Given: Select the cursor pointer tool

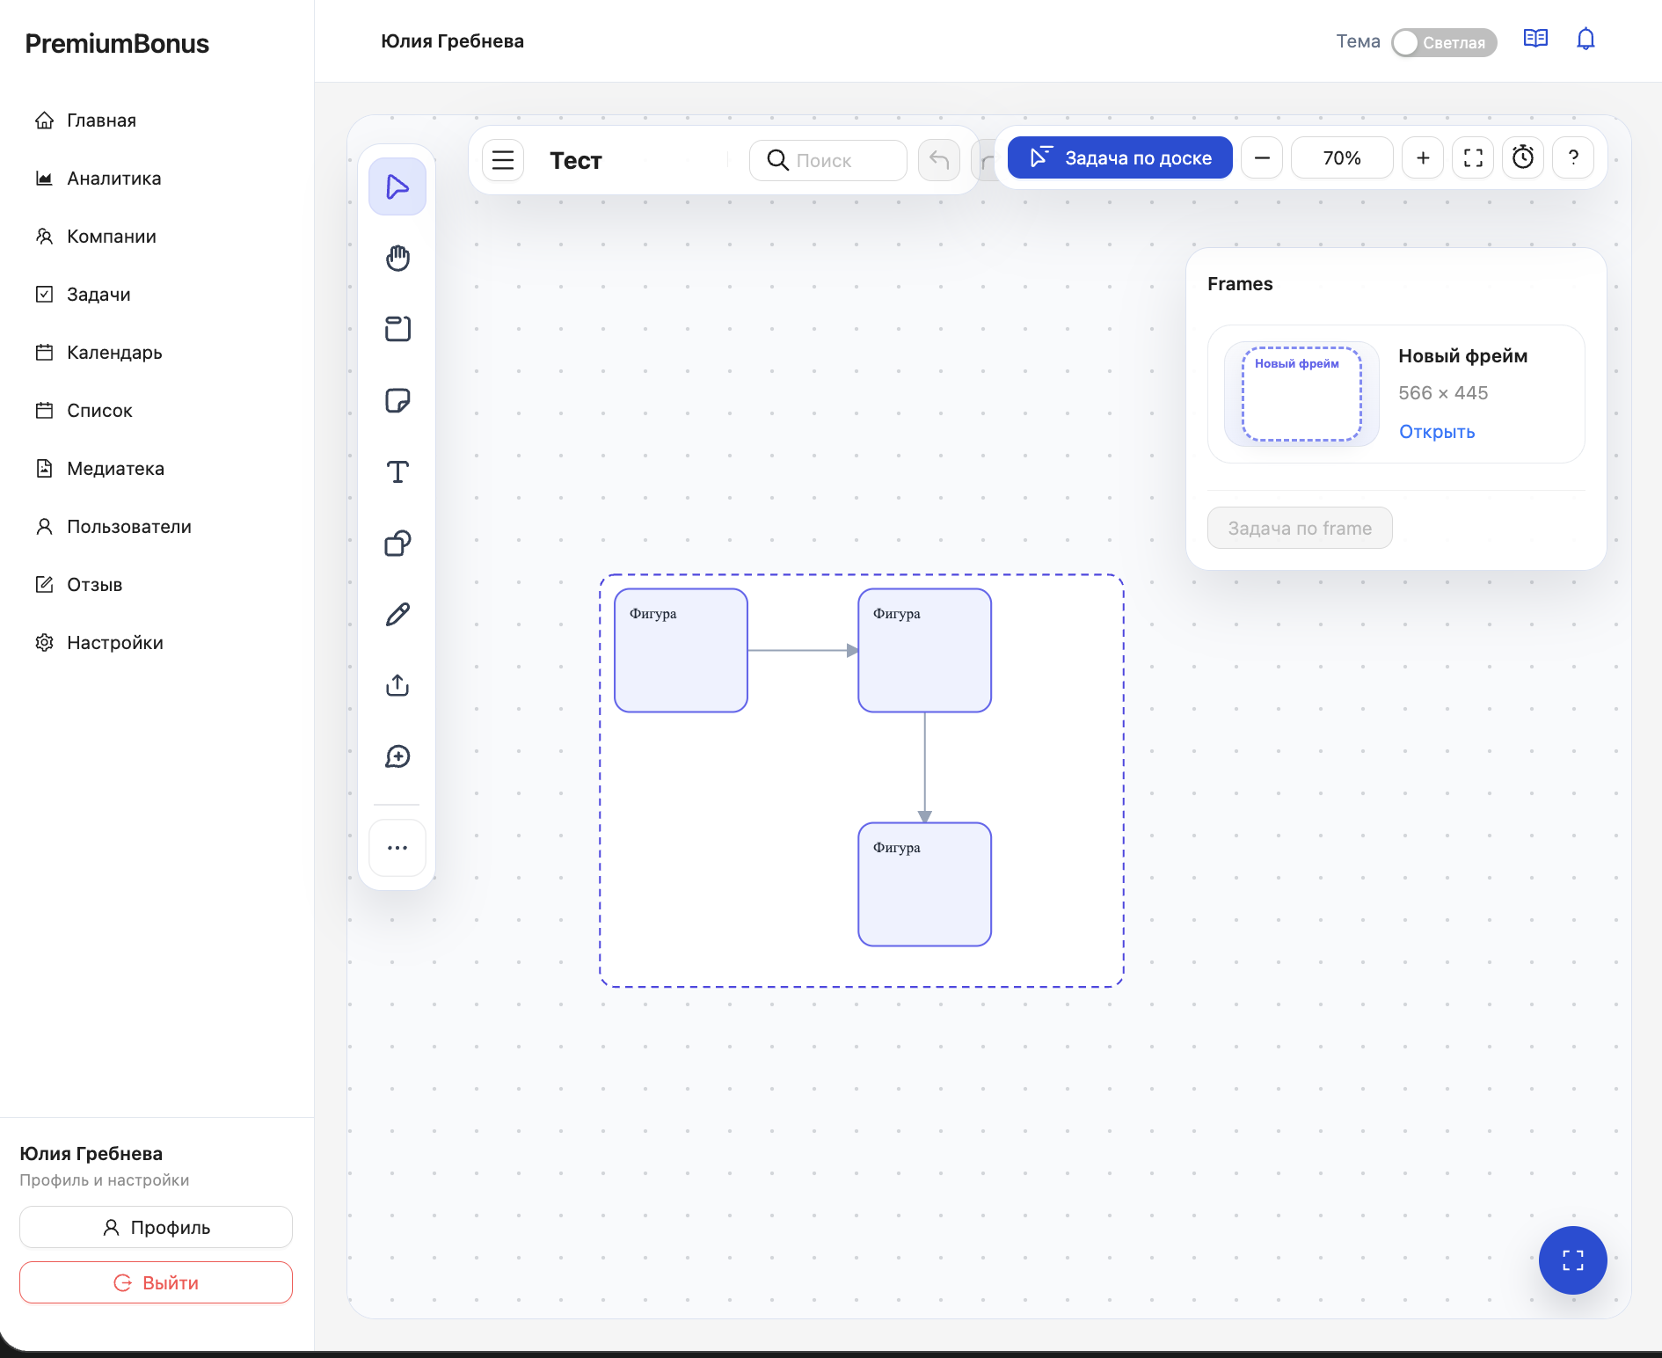Looking at the screenshot, I should coord(397,186).
